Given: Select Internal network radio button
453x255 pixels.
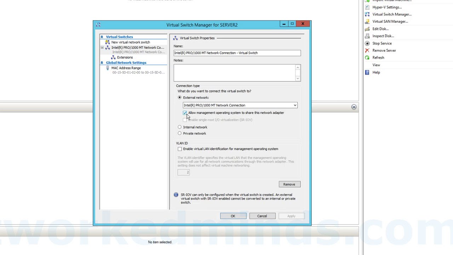Looking at the screenshot, I should [x=180, y=127].
